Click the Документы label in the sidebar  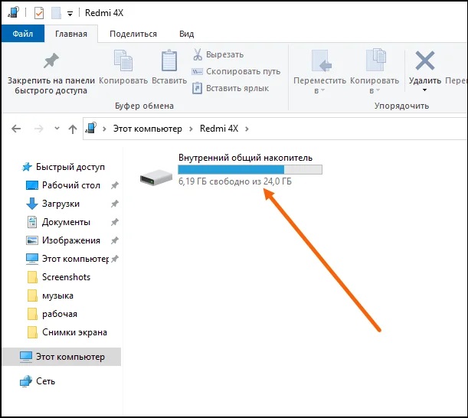click(66, 222)
